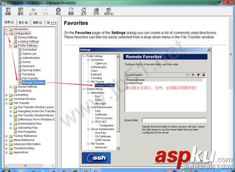The height and width of the screenshot is (172, 235).
Task: Open the Keyboard topic in contents tree
Action: 28,66
